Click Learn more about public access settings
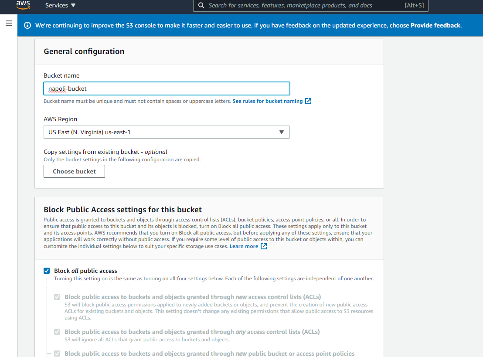This screenshot has height=357, width=483. [x=245, y=246]
